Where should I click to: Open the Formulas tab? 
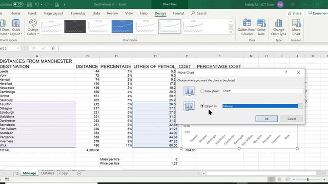click(x=78, y=13)
